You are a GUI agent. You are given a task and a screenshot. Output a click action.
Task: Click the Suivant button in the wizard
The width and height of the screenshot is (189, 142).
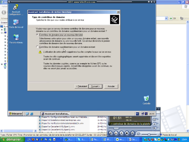(95, 86)
